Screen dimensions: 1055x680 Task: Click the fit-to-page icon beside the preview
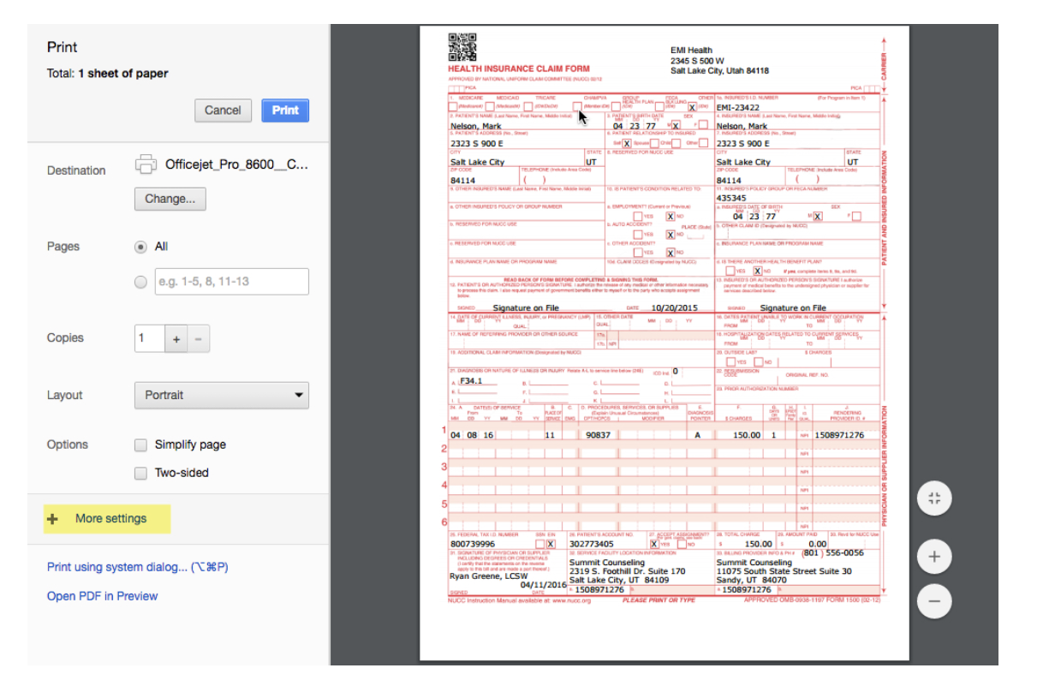tap(934, 498)
